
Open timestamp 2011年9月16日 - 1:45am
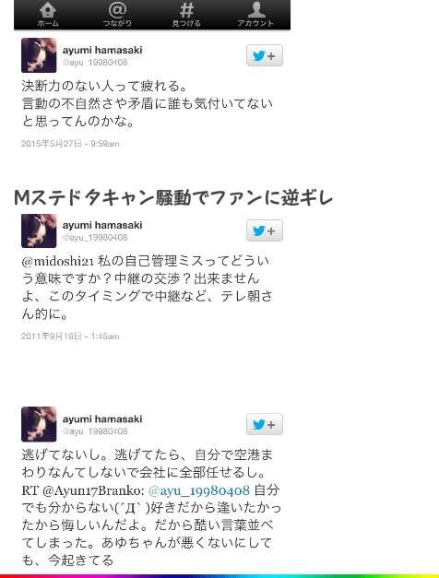[70, 336]
